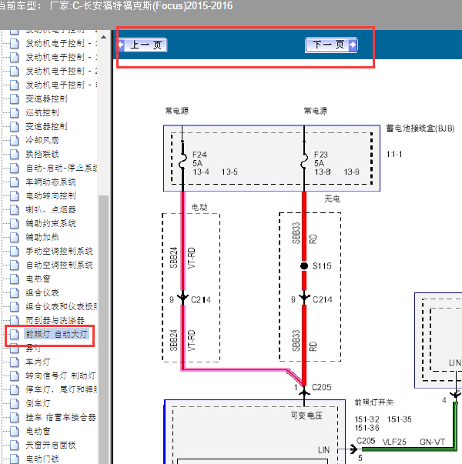Click document icon next to 挂车 宿营车接合器
This screenshot has width=462, height=464.
[14, 418]
